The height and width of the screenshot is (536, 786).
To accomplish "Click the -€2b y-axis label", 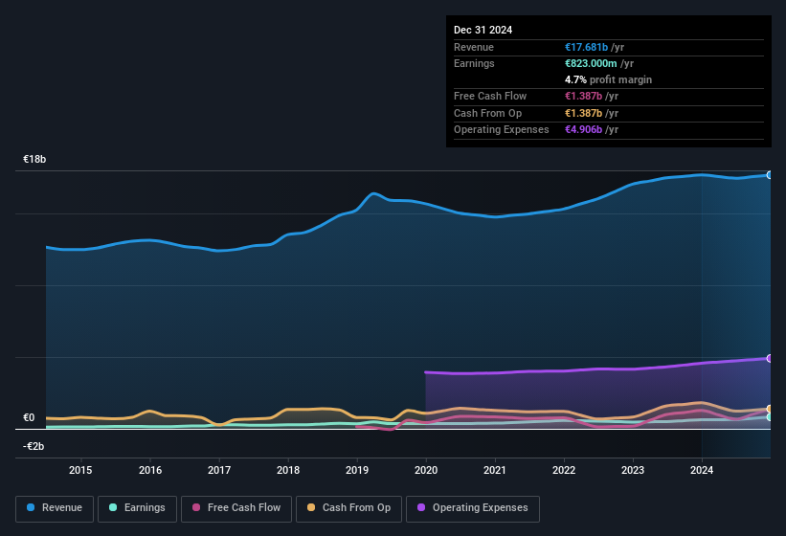I will [34, 446].
